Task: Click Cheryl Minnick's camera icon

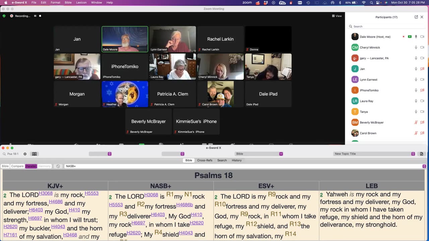Action: [422, 48]
